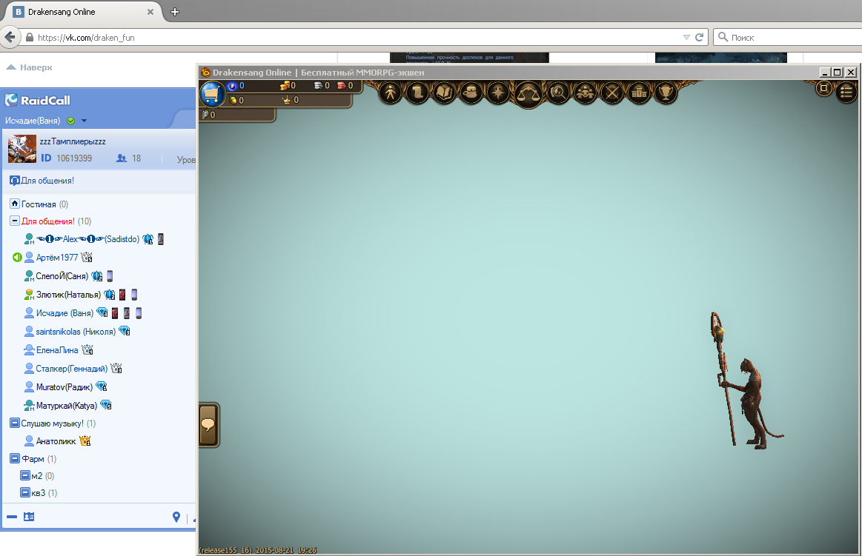Click the diamond badge beside Muratov(Радик)
Viewport: 862px width, 556px height.
102,386
